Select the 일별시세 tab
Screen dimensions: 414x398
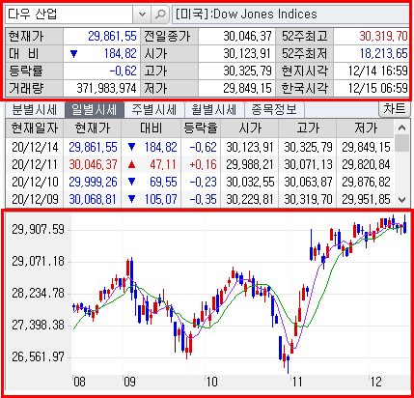coord(94,110)
